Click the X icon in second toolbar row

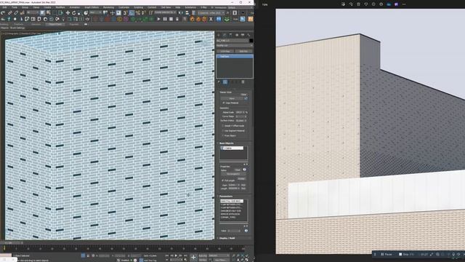(211, 19)
